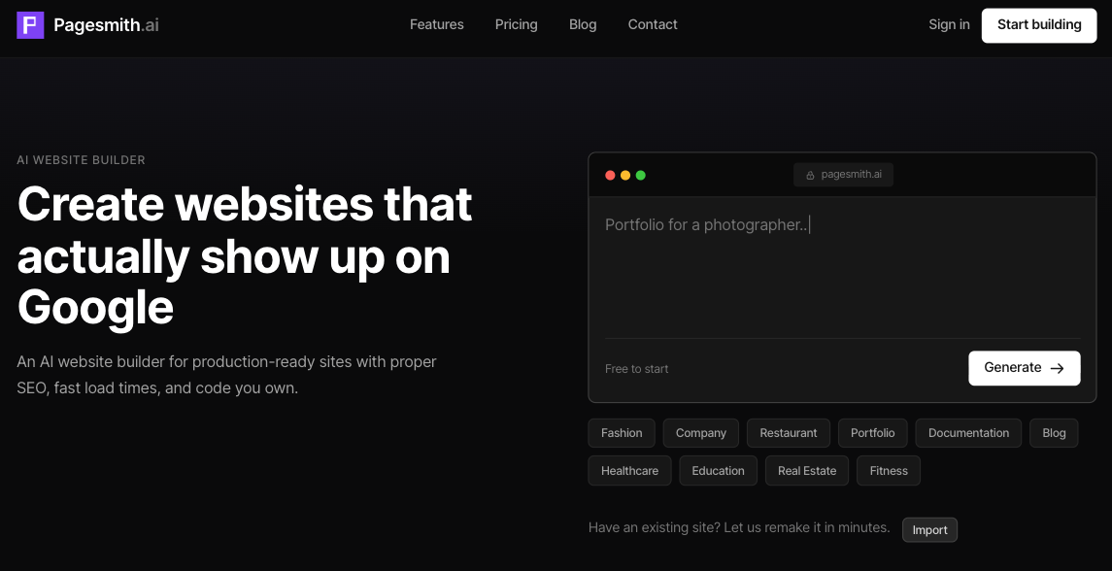
Task: Click the purple Pagesmith logo icon
Action: pyautogui.click(x=30, y=25)
